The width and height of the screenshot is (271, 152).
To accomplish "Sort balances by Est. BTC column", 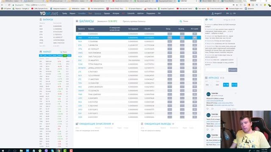I will 147,29.
